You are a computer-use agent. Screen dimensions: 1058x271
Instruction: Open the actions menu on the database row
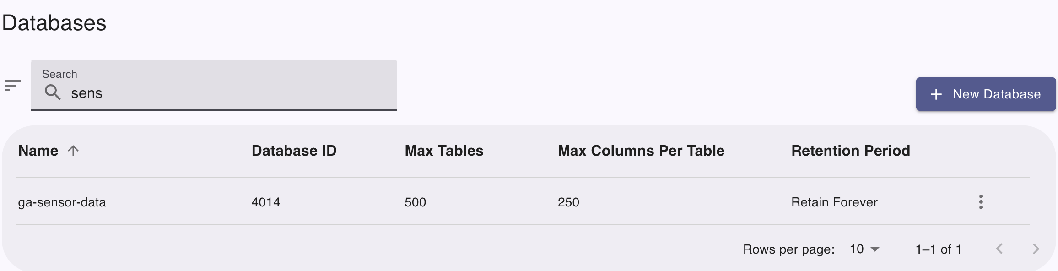coord(981,202)
